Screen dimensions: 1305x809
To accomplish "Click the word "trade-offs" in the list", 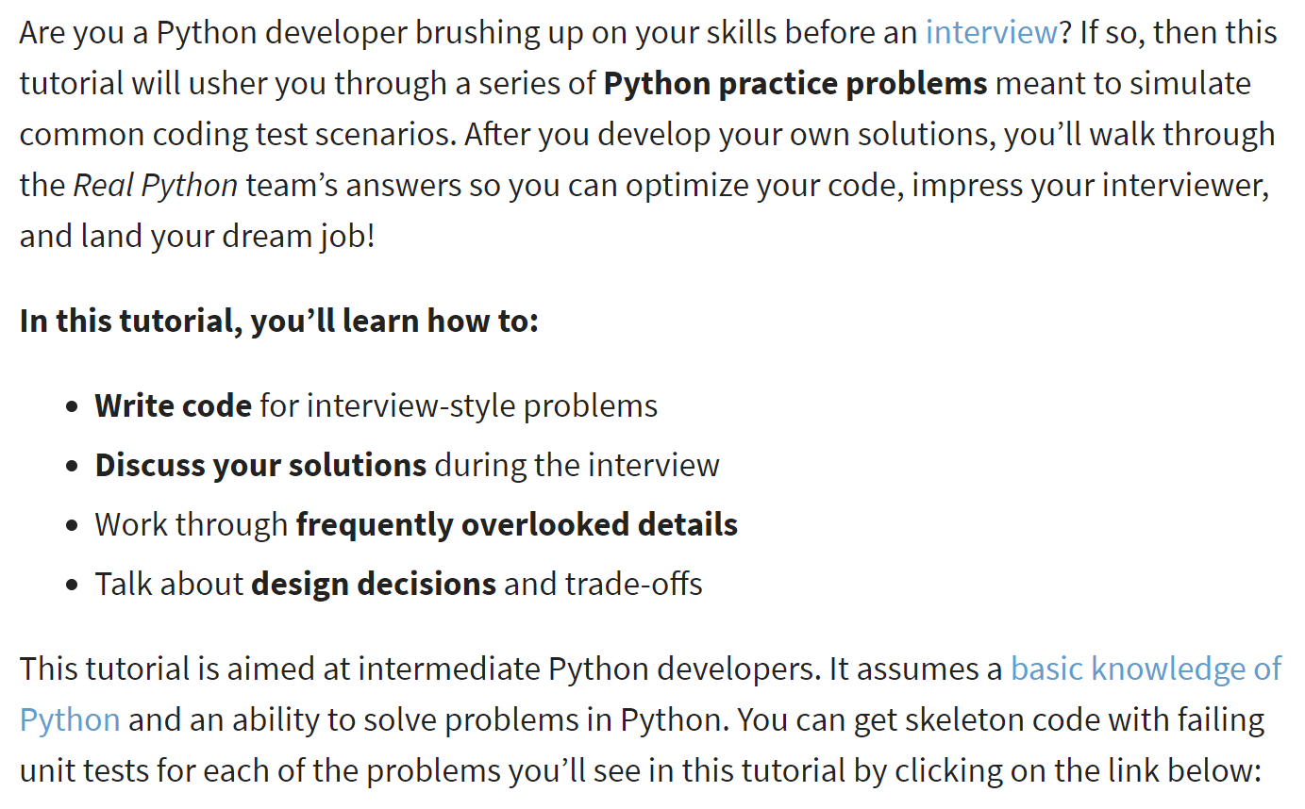I will pos(634,585).
